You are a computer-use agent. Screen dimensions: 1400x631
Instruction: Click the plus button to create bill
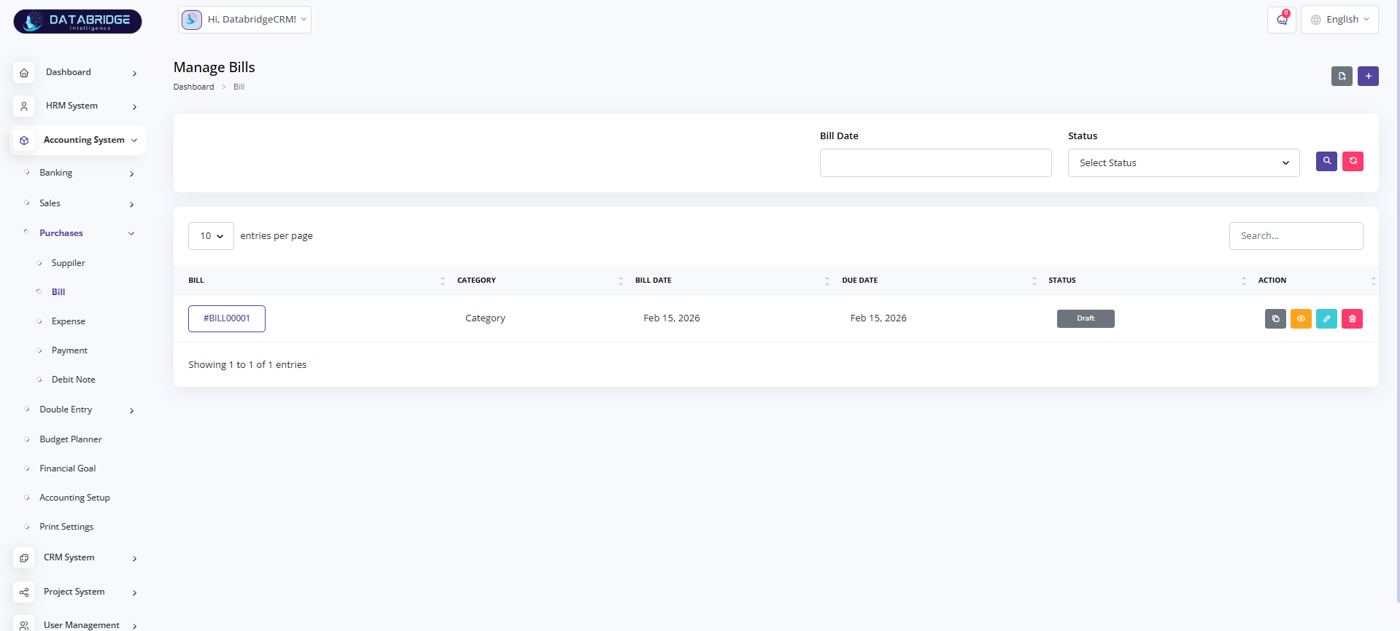pos(1368,76)
